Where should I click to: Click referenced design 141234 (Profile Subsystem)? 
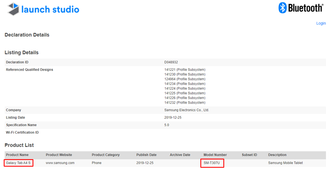[x=185, y=84]
